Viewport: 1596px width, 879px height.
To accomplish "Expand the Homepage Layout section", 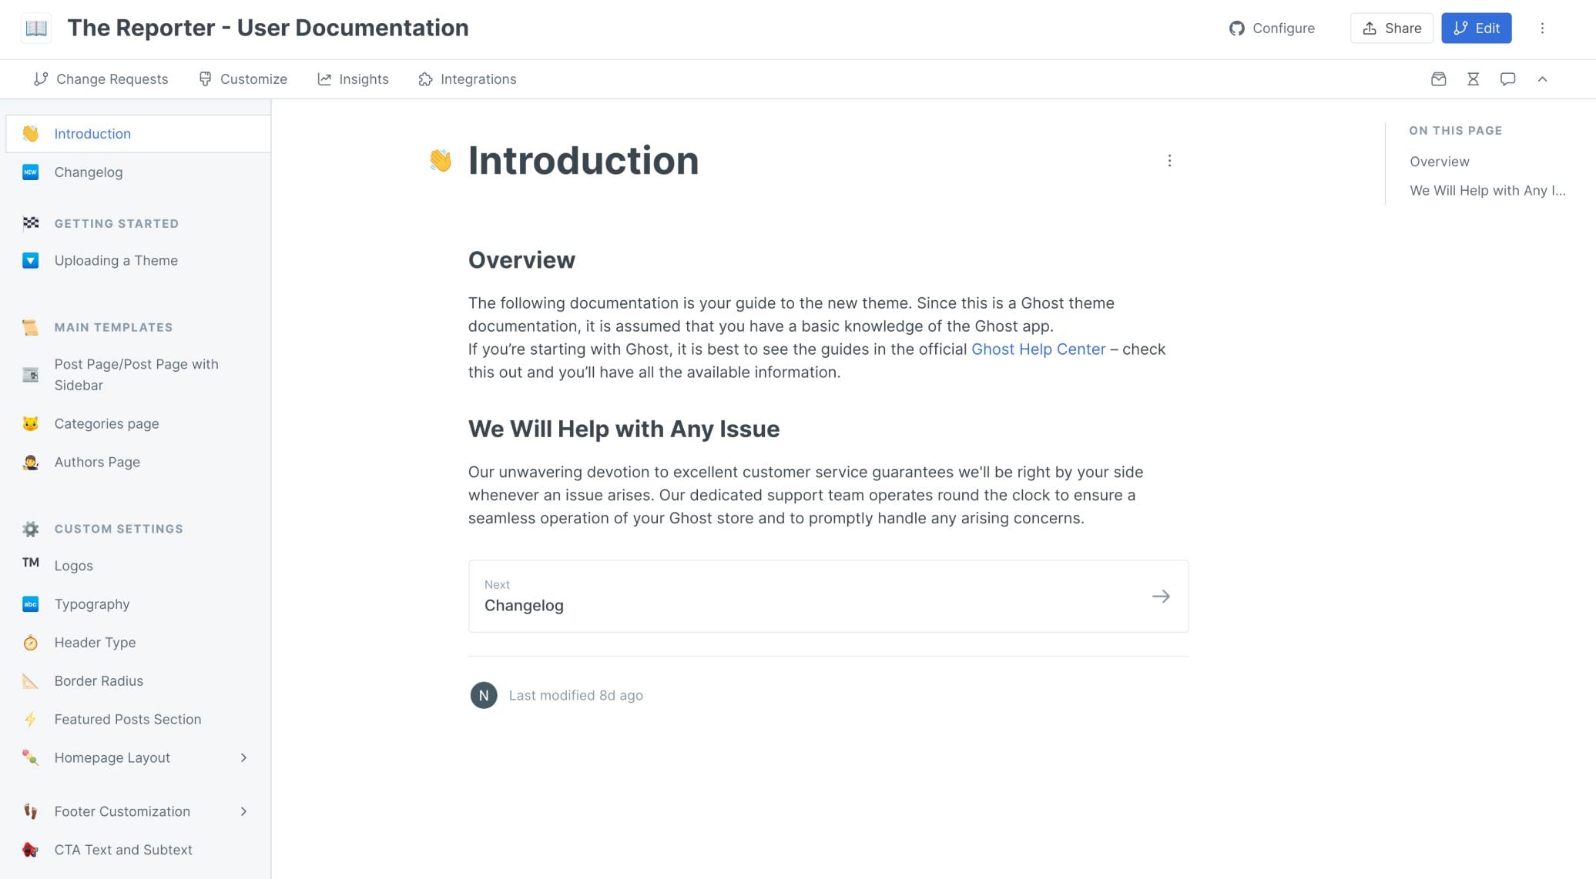I will coord(243,758).
